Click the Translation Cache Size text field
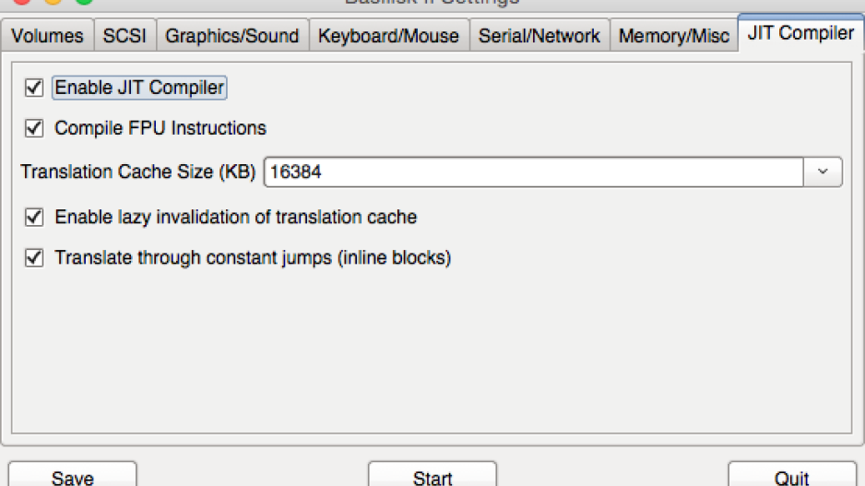Screen dimensions: 865x486 click(533, 172)
